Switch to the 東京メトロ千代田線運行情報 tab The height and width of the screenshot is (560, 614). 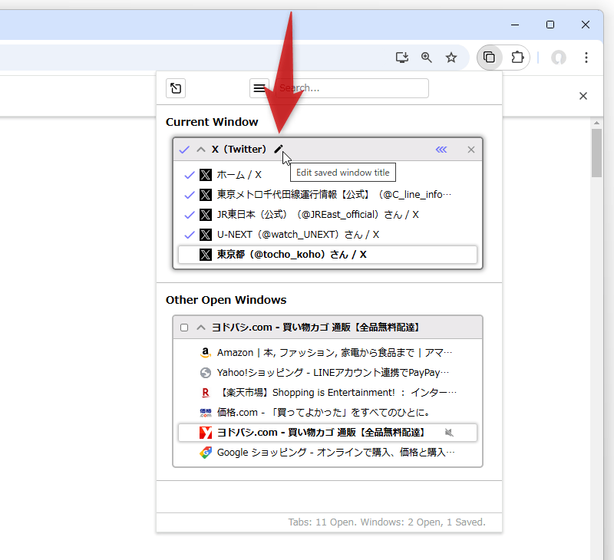[x=334, y=195]
